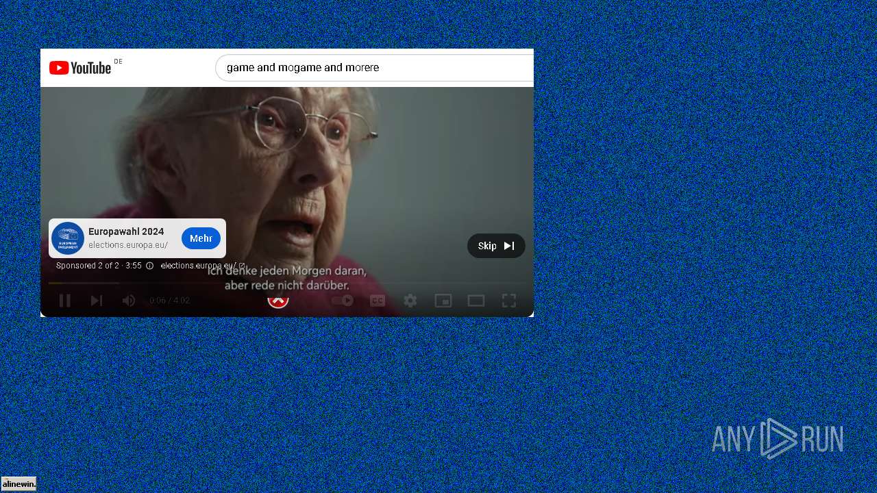This screenshot has height=493, width=877.
Task: Click the Skip ad button
Action: point(496,246)
